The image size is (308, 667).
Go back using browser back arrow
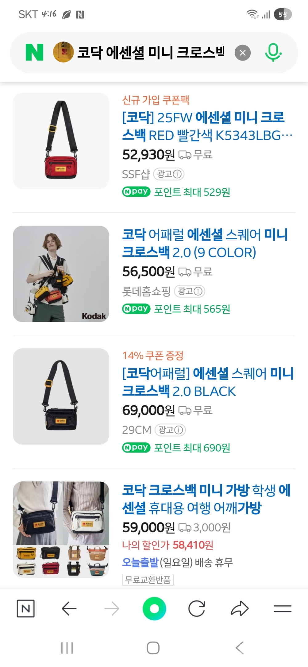click(69, 609)
